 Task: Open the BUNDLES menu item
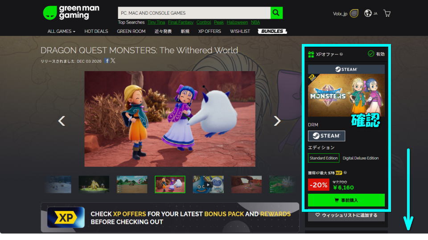[x=272, y=31]
